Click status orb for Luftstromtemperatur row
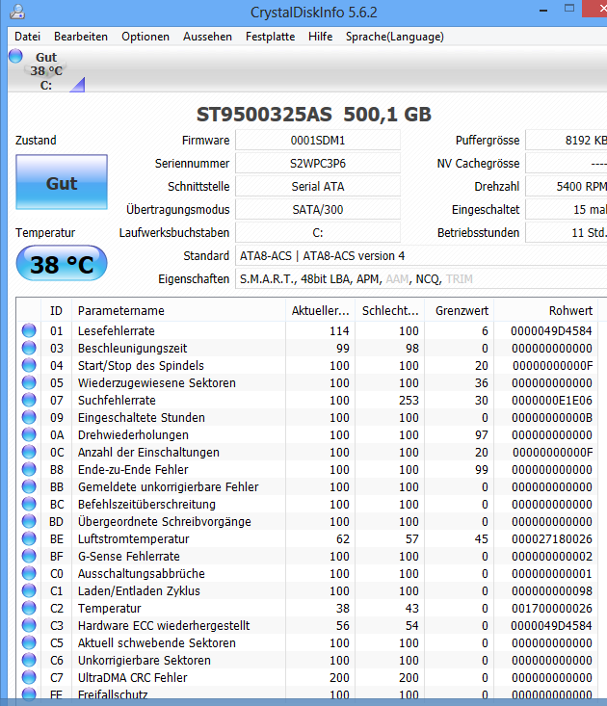Image resolution: width=607 pixels, height=706 pixels. click(29, 538)
